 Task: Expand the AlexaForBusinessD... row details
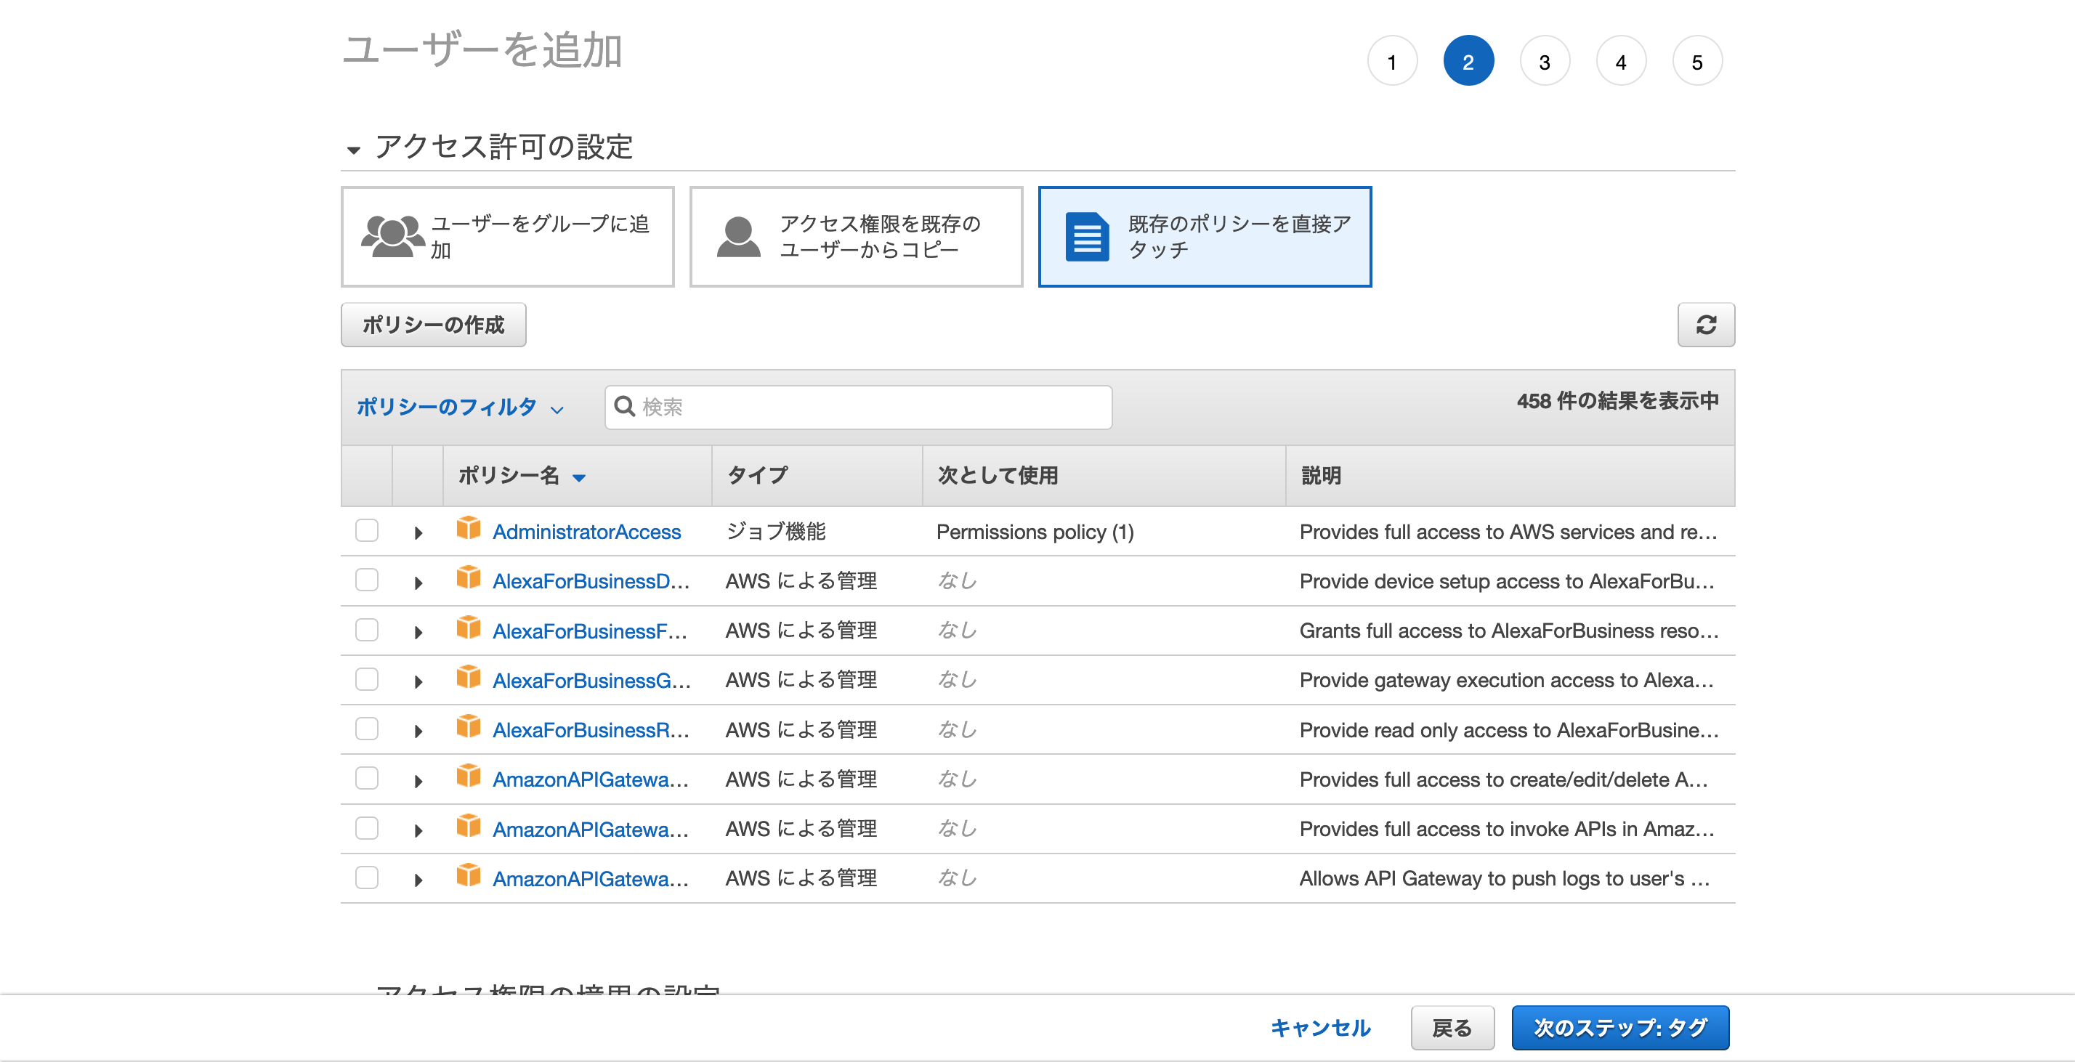pos(418,582)
